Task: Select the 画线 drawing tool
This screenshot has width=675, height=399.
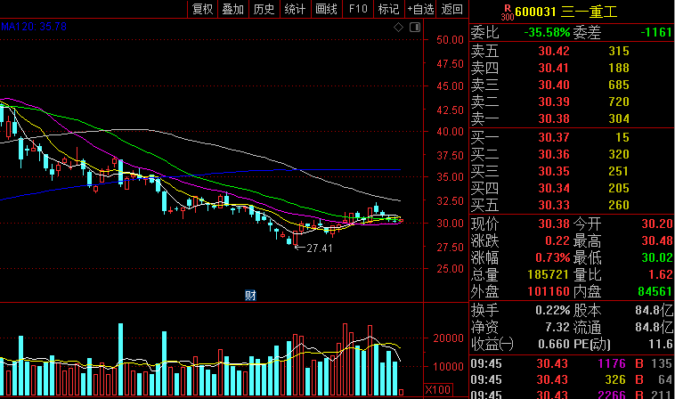Action: click(x=326, y=9)
